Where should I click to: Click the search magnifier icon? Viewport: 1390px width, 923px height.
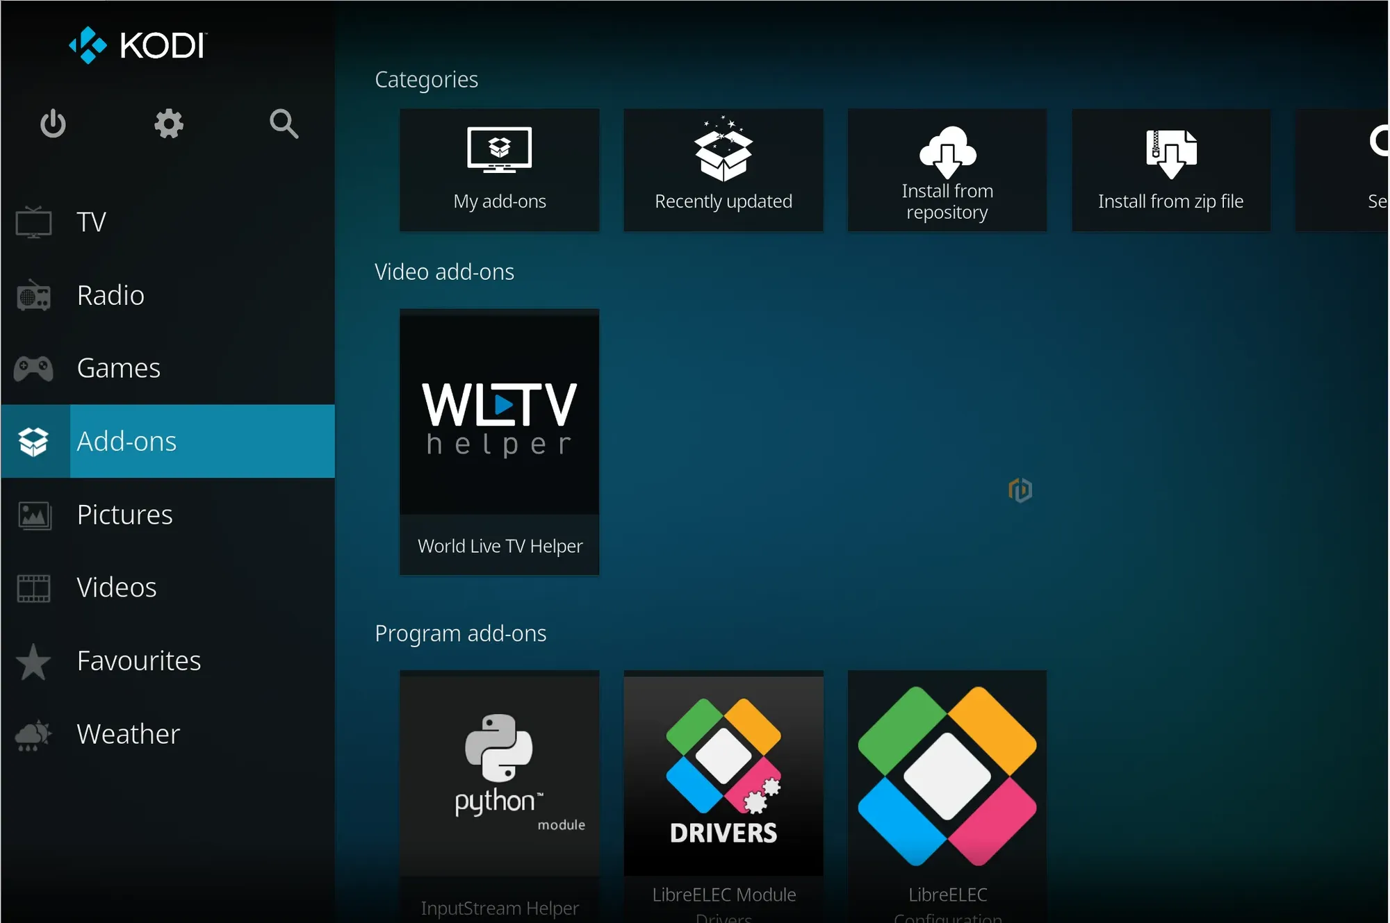[x=284, y=124]
